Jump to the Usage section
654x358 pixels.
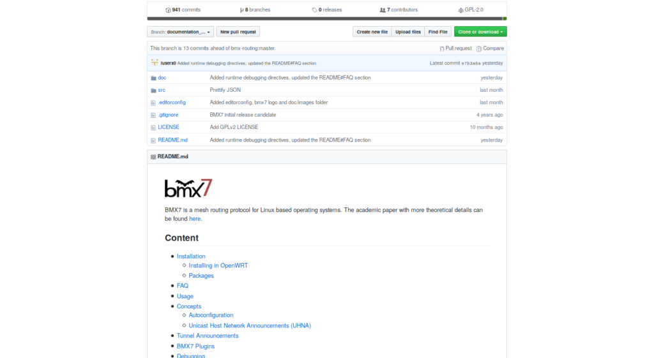[x=185, y=296]
